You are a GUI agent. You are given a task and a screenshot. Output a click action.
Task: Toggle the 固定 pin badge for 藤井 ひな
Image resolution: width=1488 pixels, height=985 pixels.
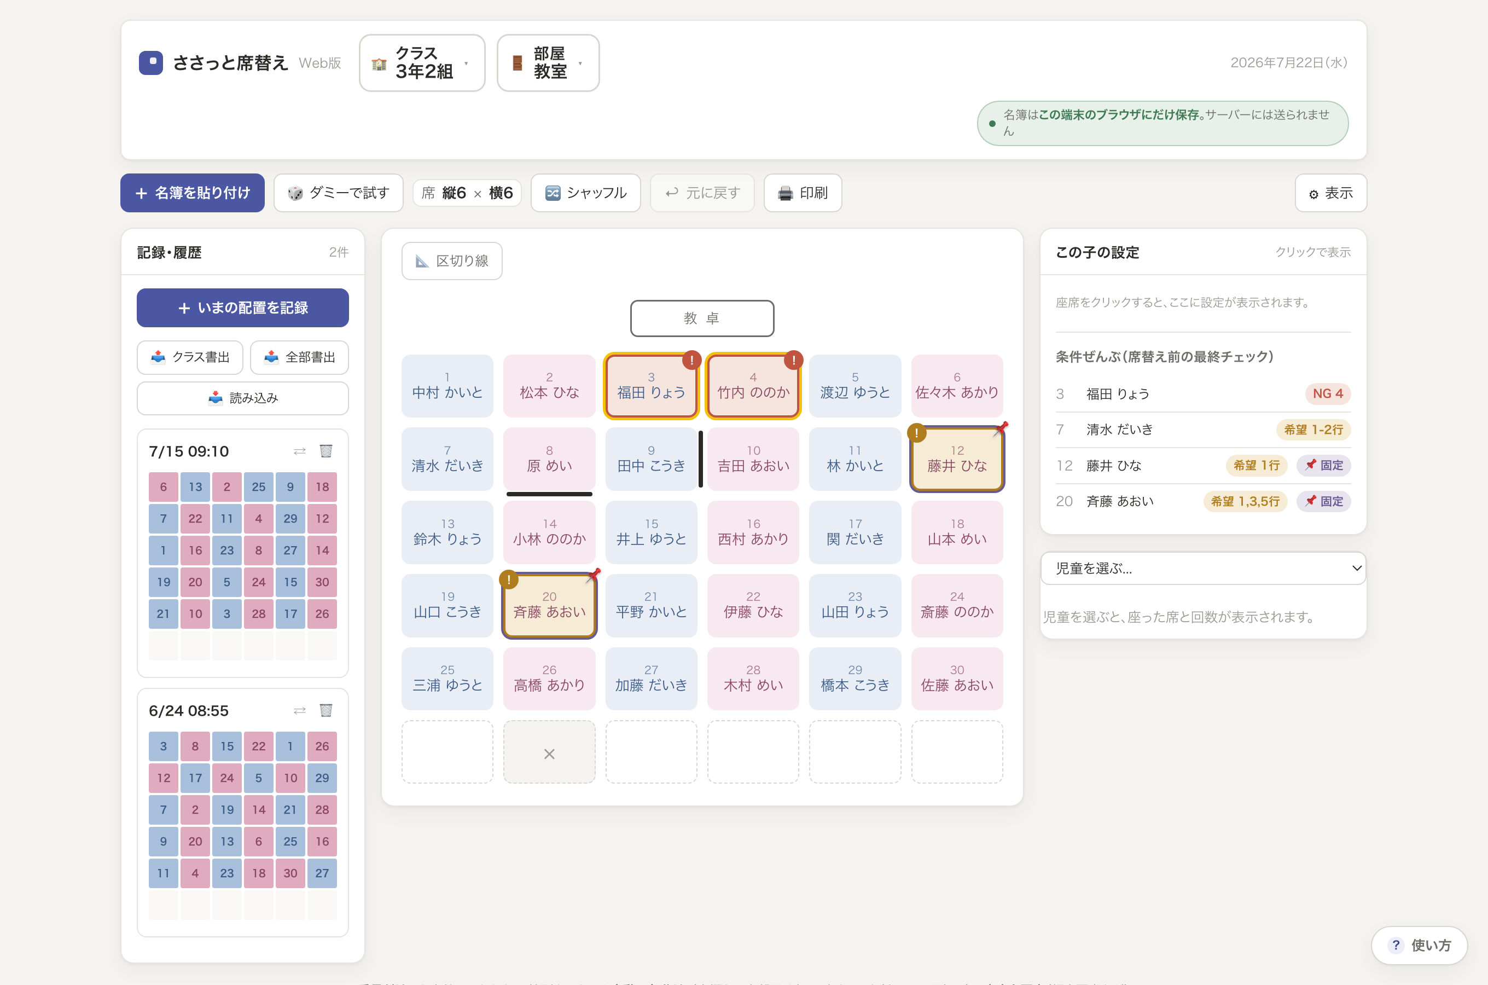(x=1323, y=466)
